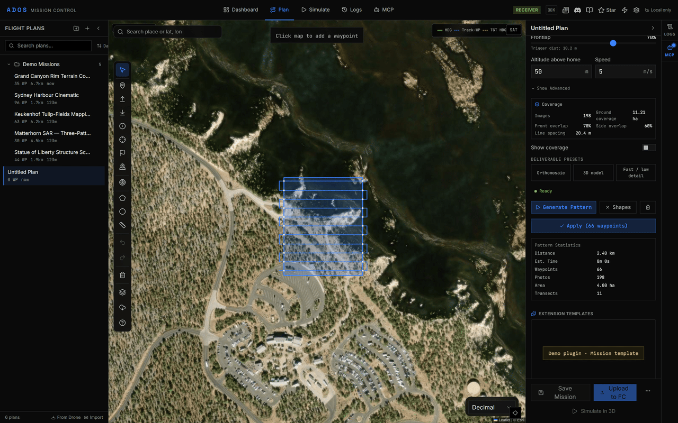Screen dimensions: 678x423
Task: Select the takeoff tool with upward arrow
Action: coord(122,99)
